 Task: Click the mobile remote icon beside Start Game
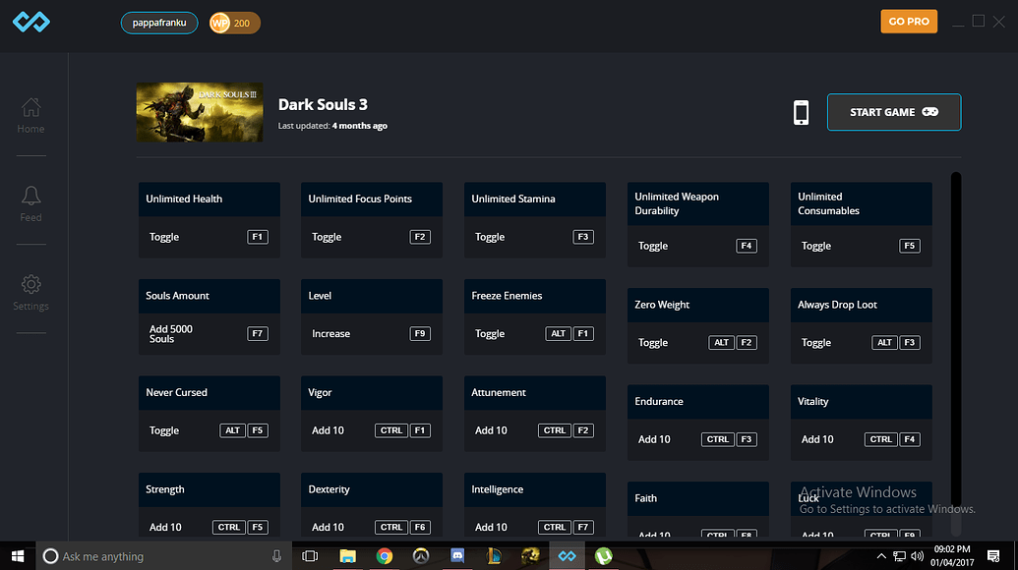pyautogui.click(x=801, y=112)
